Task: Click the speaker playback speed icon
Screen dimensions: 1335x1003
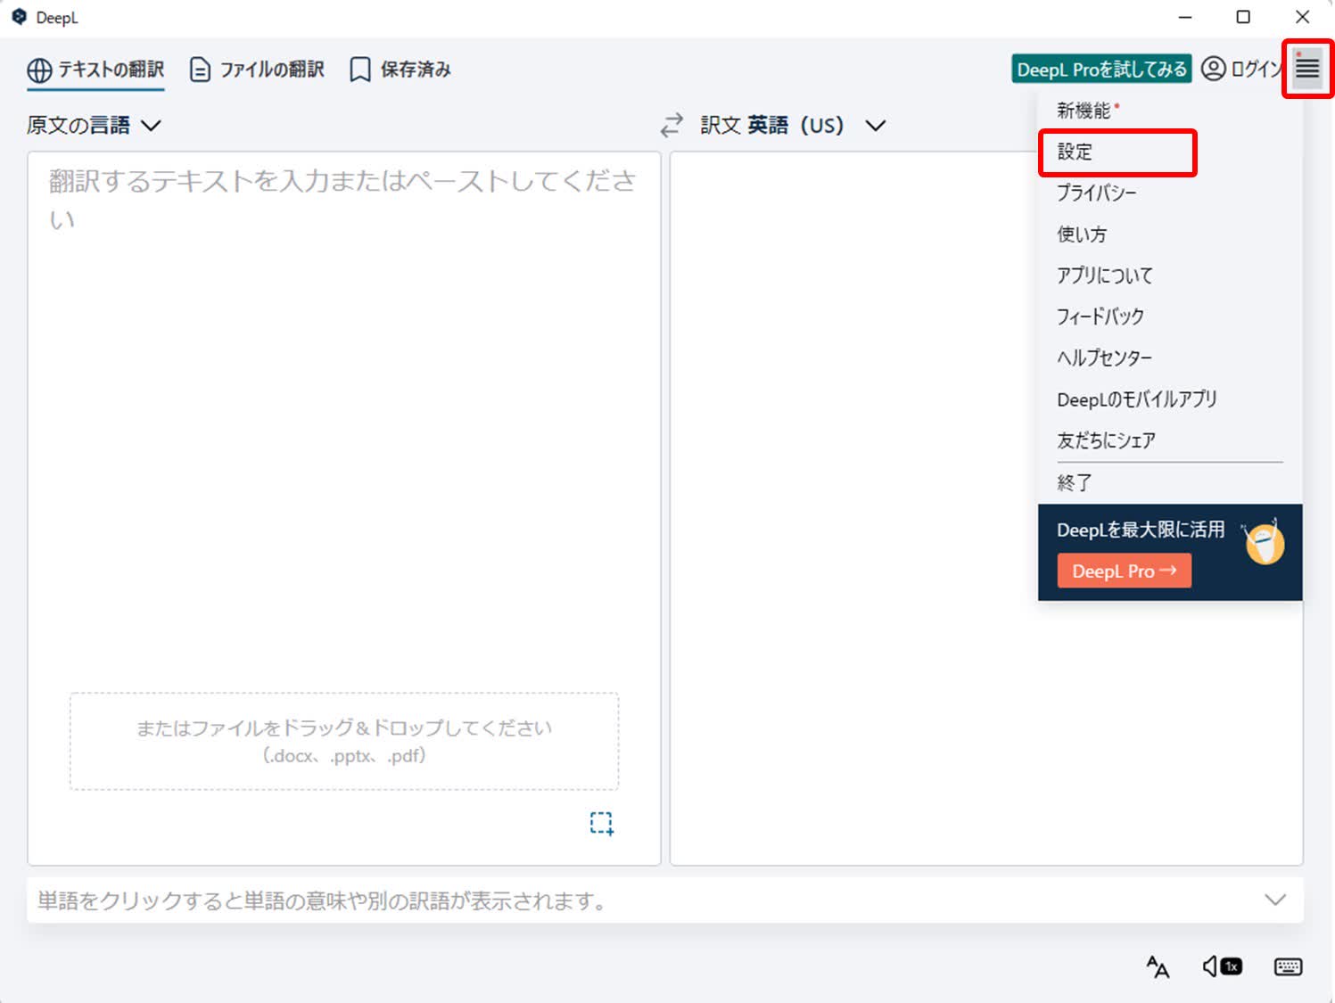Action: [x=1222, y=966]
